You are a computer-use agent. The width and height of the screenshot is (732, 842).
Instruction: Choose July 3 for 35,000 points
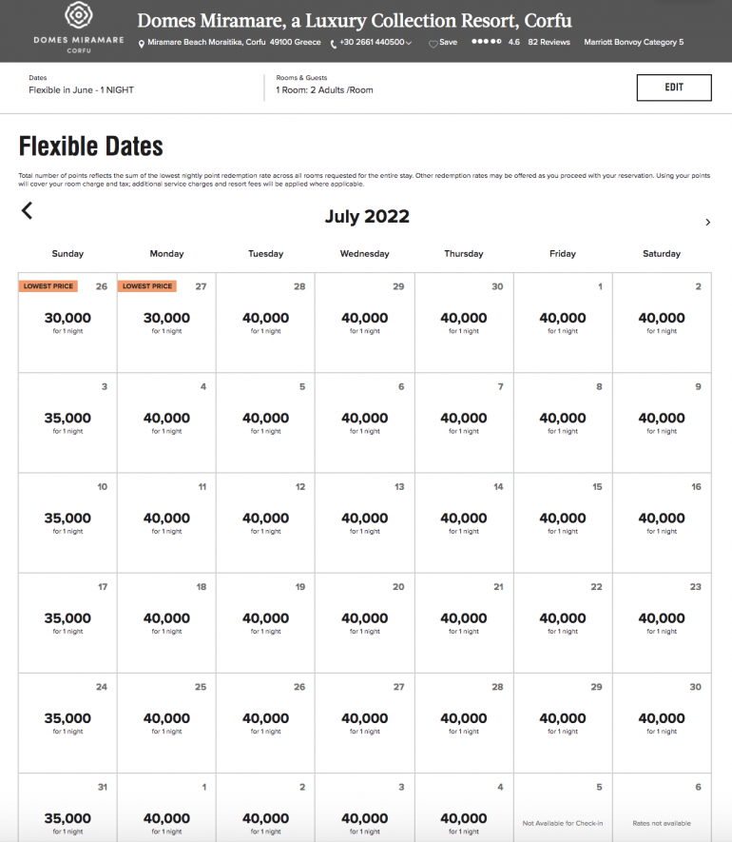click(x=67, y=422)
